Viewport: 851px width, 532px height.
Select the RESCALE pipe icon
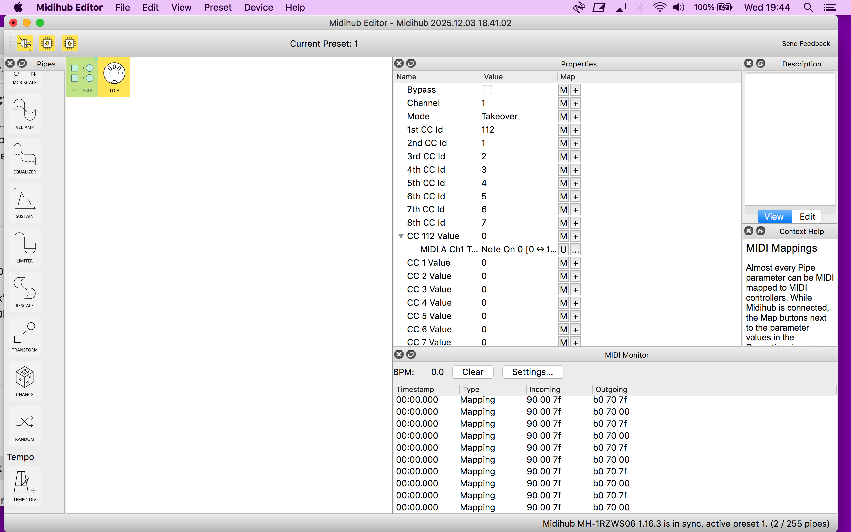pos(25,292)
